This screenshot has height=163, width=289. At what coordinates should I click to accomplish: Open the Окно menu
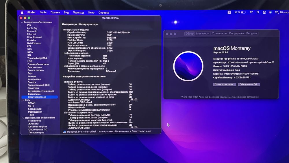91,12
